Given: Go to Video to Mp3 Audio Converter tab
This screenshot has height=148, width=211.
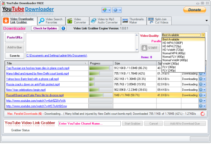Looking at the screenshot, I should [105, 21].
